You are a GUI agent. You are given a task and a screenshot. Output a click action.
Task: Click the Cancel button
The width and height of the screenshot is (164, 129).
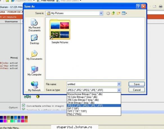tap(137, 90)
